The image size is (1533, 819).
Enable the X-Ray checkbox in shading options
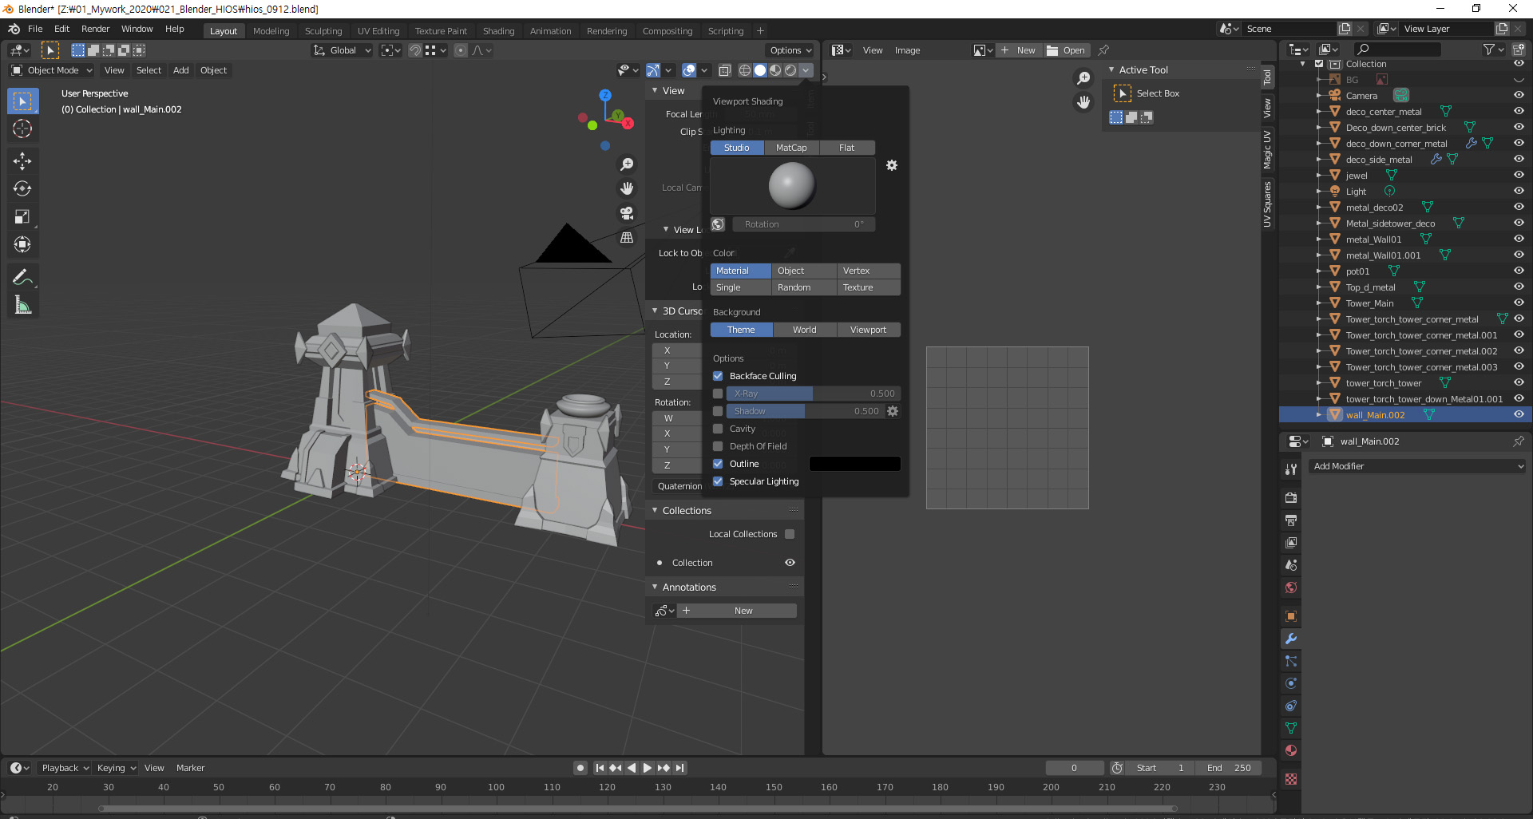coord(718,394)
